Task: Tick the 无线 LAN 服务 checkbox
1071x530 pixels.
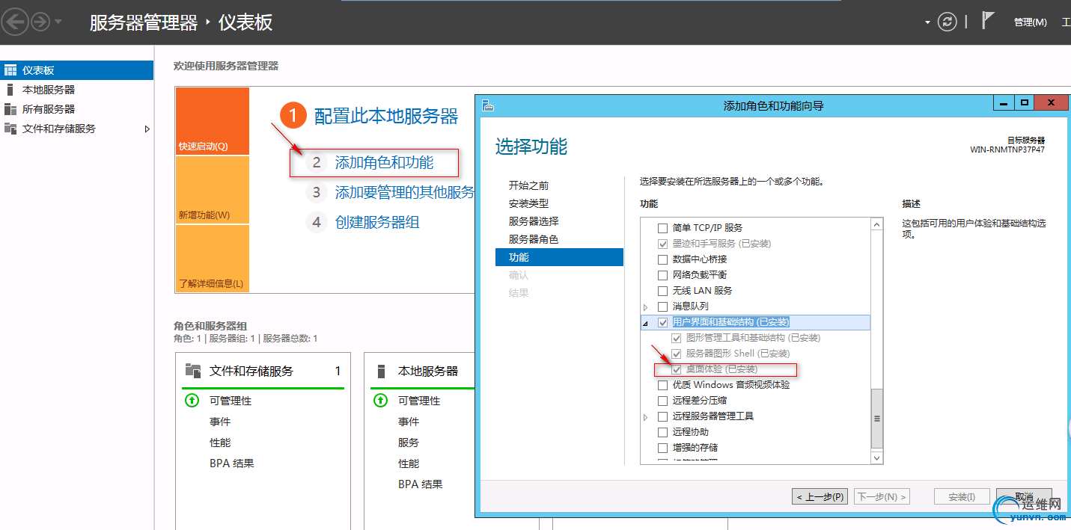Action: (662, 291)
